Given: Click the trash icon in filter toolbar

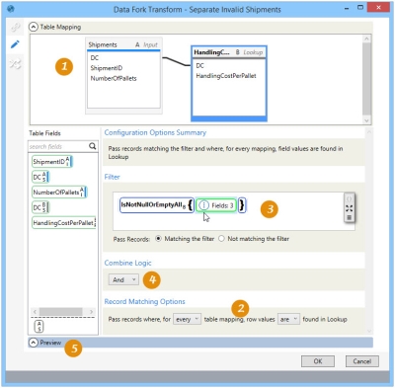Looking at the screenshot, I should (350, 217).
